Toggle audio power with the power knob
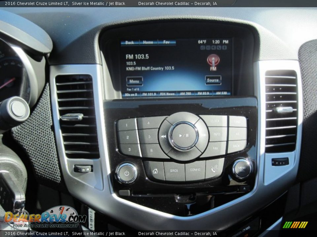 (x=127, y=172)
